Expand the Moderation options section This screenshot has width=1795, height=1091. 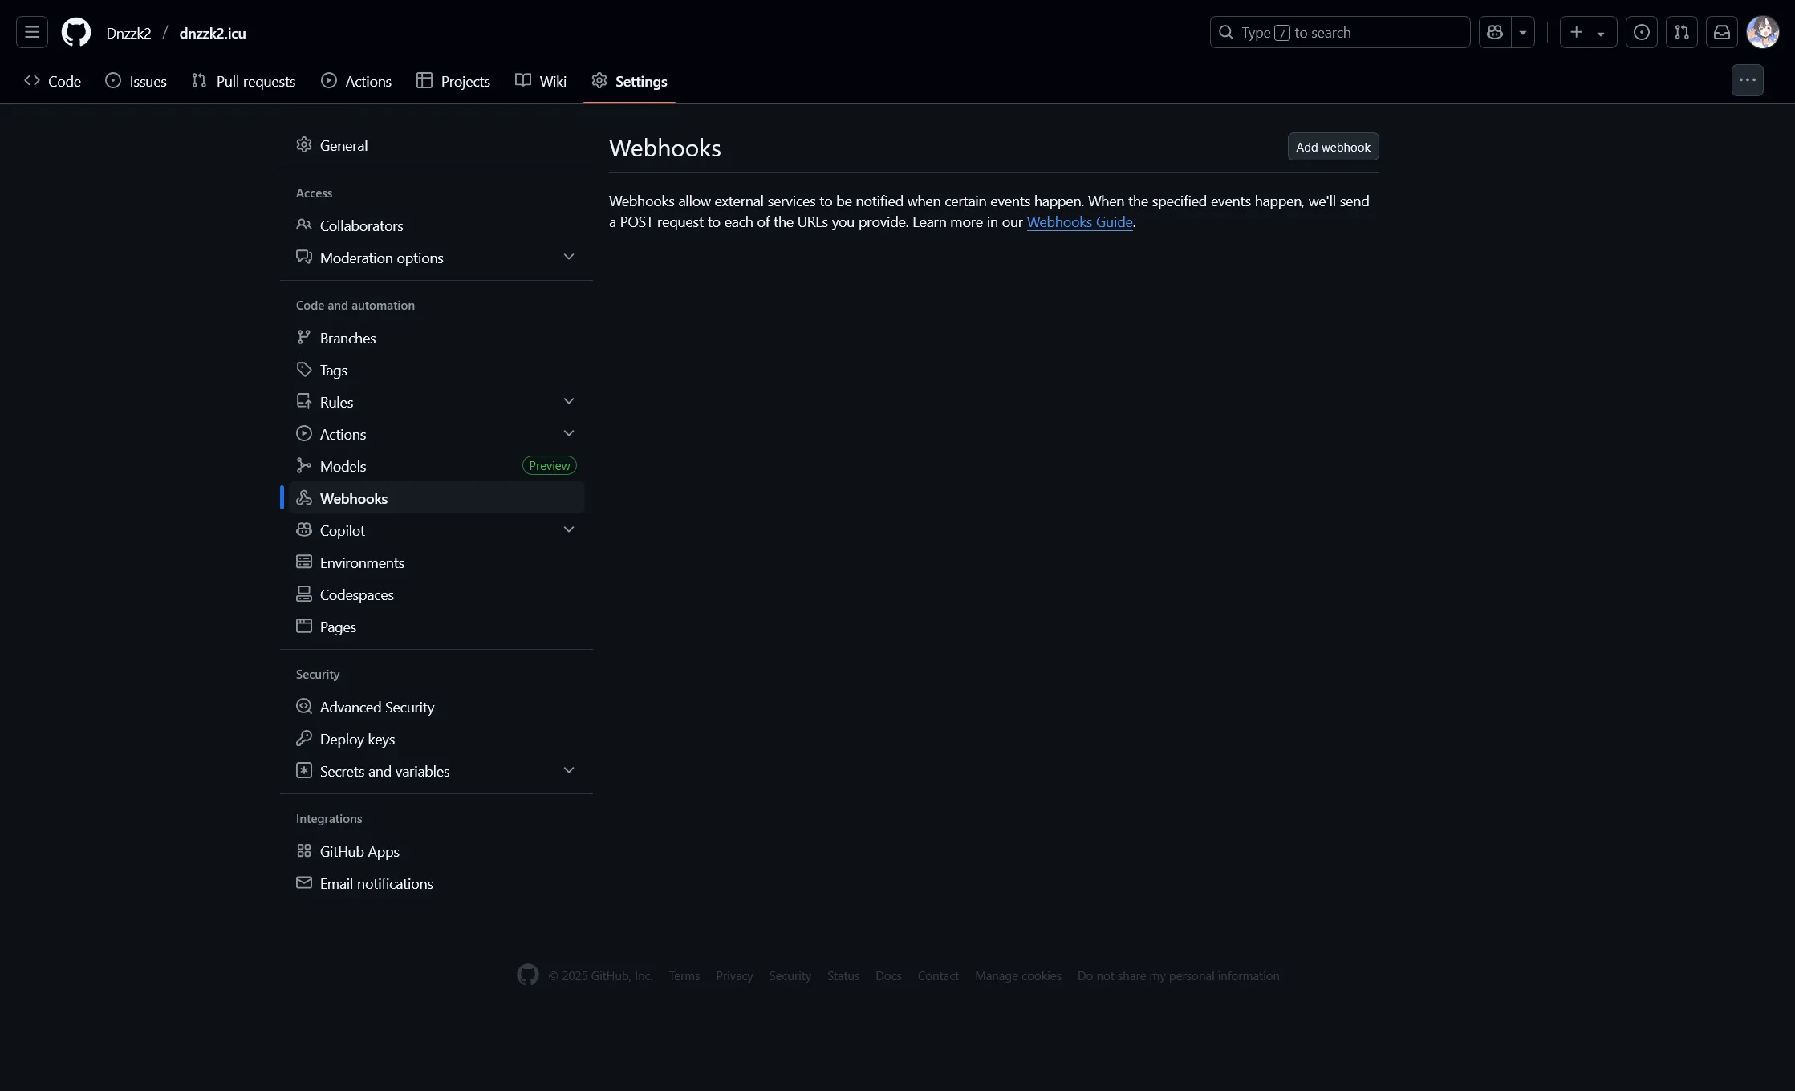[569, 257]
